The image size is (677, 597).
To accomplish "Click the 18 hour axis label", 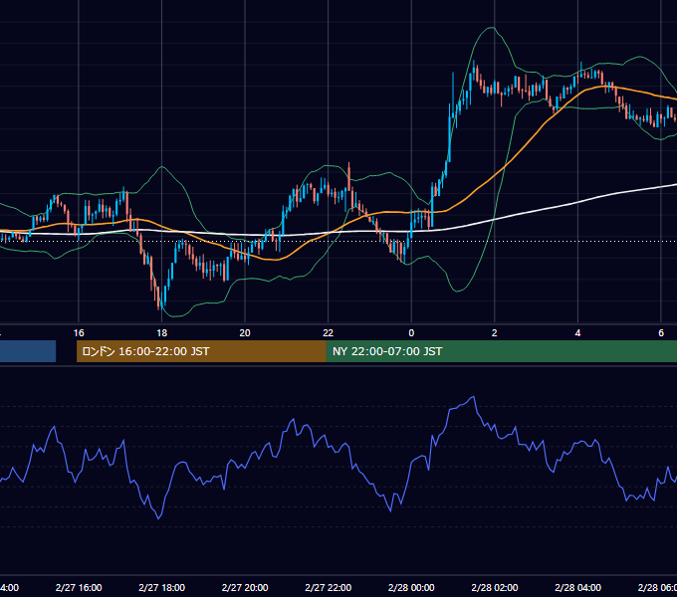I will click(162, 333).
